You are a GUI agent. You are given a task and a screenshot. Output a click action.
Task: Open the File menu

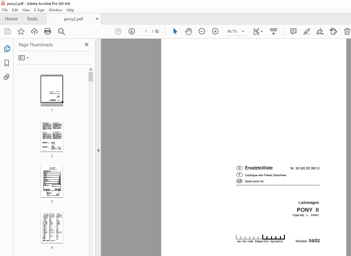tap(5, 10)
